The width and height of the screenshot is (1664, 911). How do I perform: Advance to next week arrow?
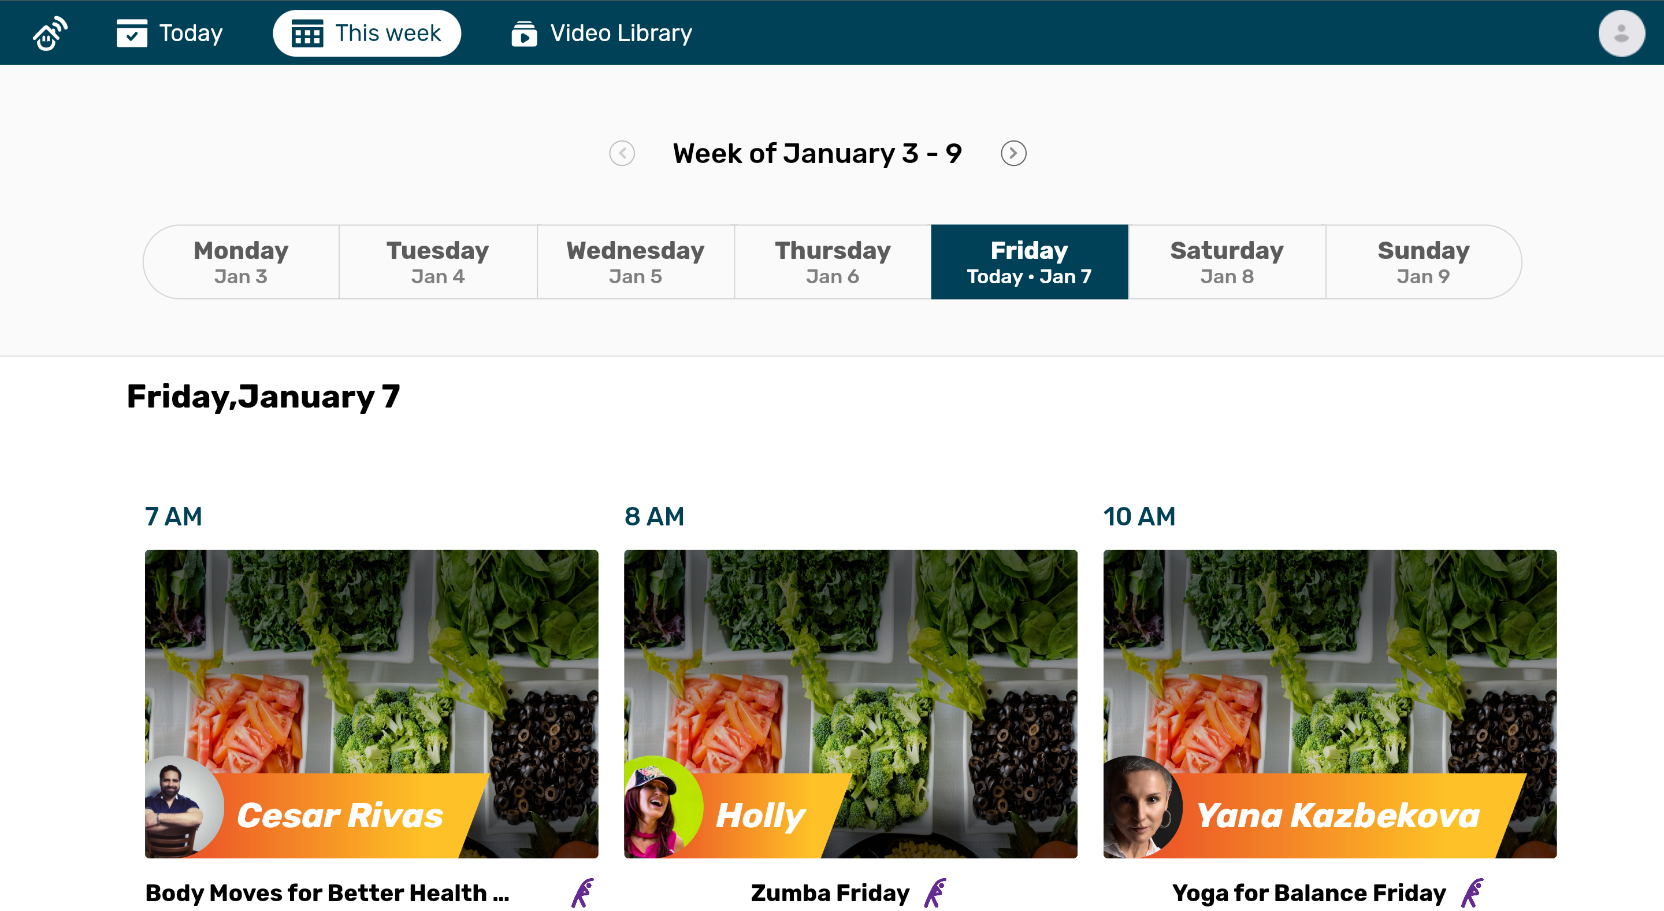(x=1013, y=153)
